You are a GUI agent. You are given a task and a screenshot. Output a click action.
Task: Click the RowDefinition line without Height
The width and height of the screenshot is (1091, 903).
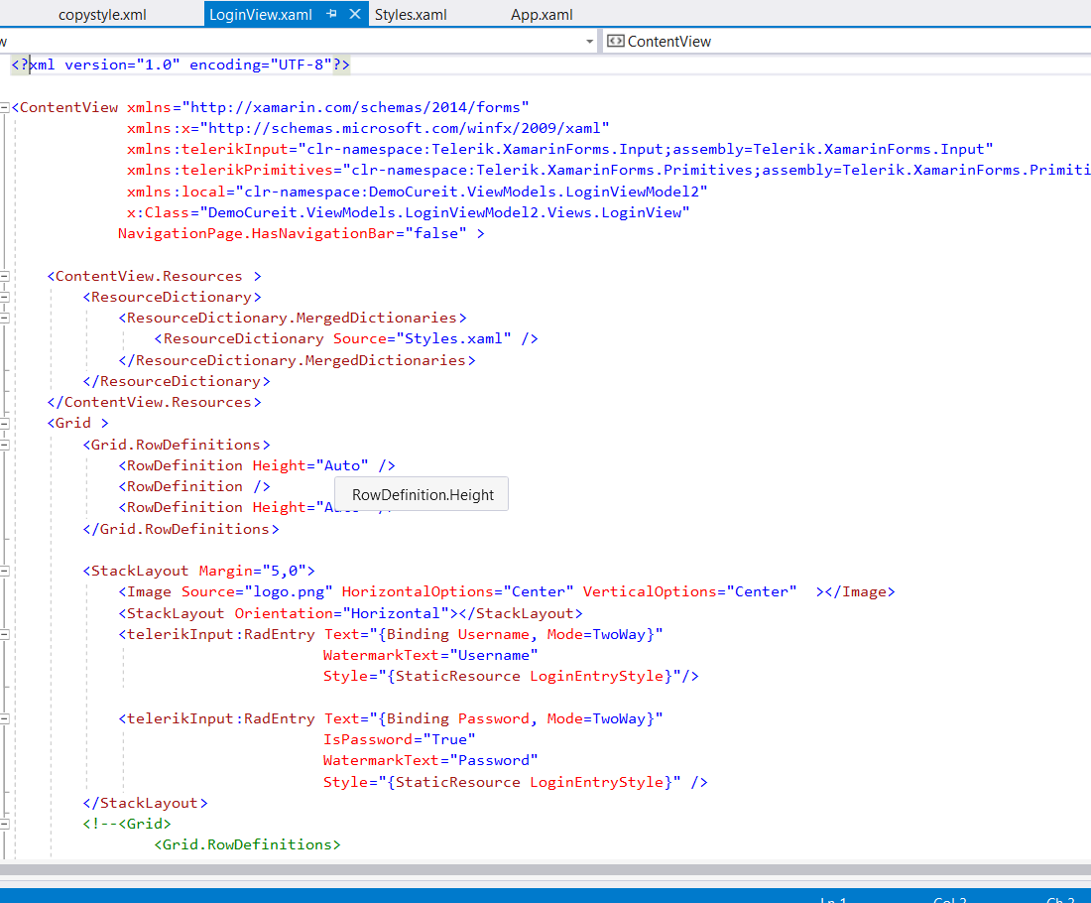click(194, 486)
